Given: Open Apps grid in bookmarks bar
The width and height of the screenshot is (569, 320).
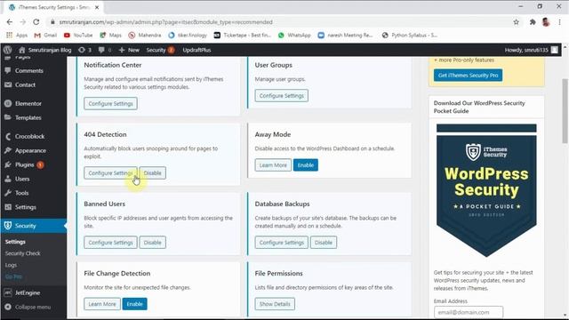Looking at the screenshot, I should 17,36.
